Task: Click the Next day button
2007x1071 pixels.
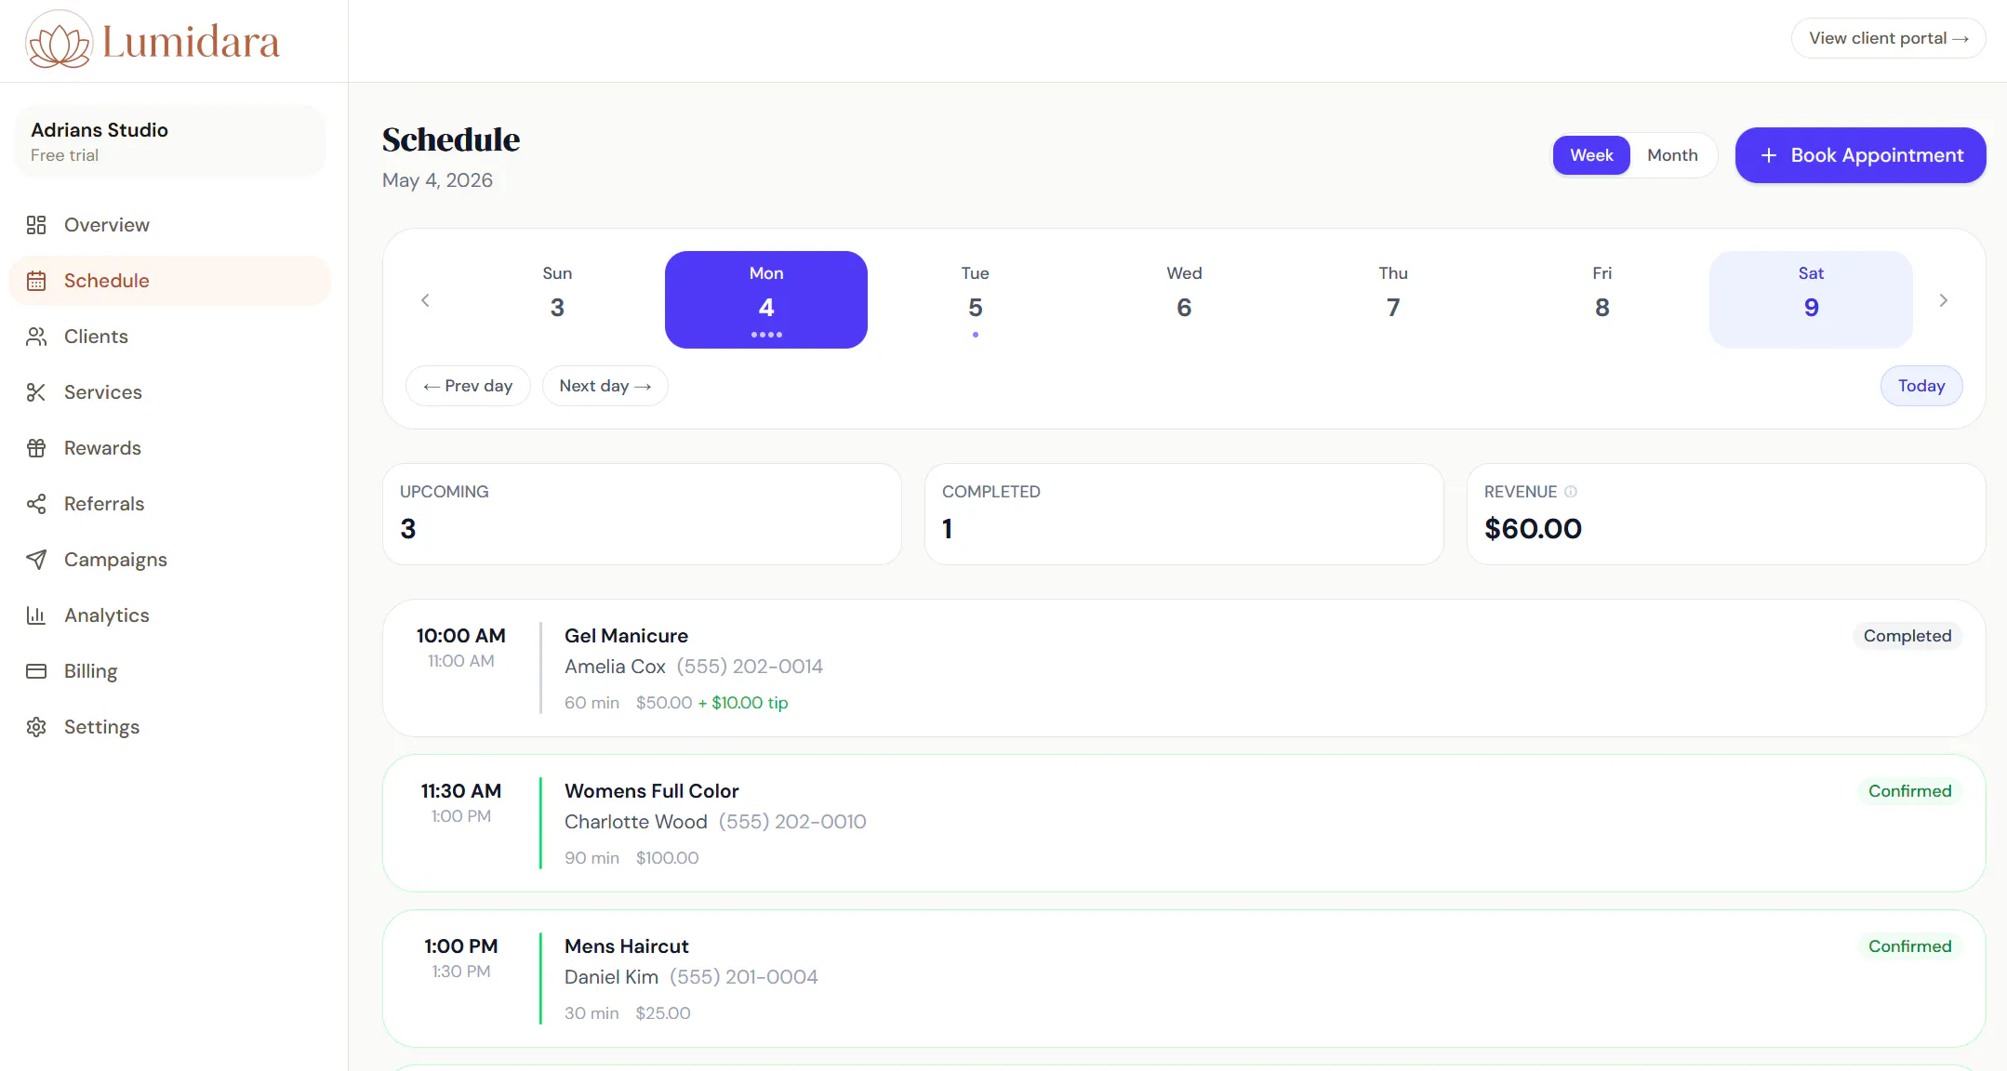Action: coord(605,386)
